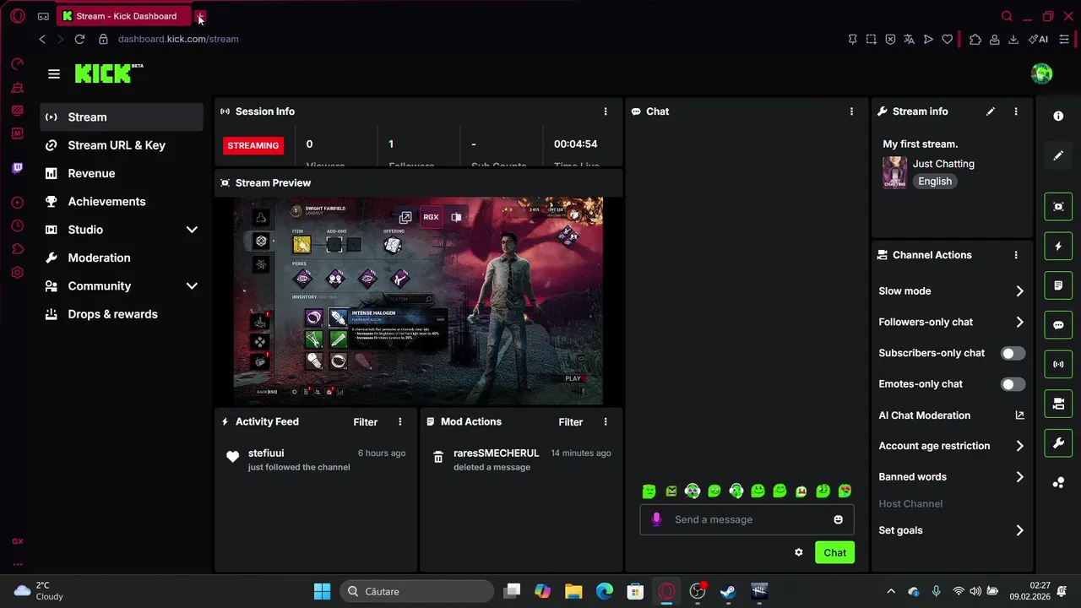This screenshot has height=608, width=1081.
Task: Go to Stream URL & Key
Action: [x=122, y=145]
